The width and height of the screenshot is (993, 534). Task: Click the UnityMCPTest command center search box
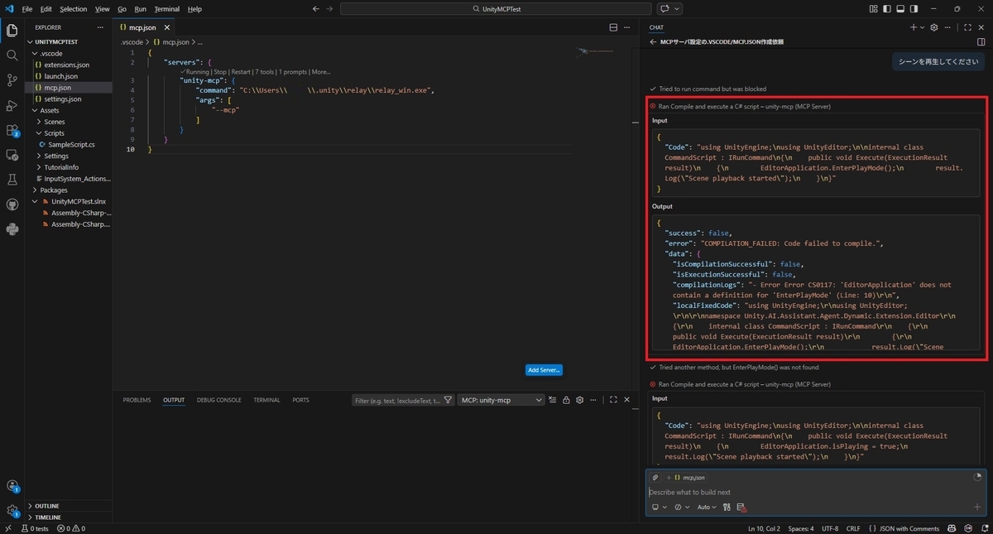[495, 9]
